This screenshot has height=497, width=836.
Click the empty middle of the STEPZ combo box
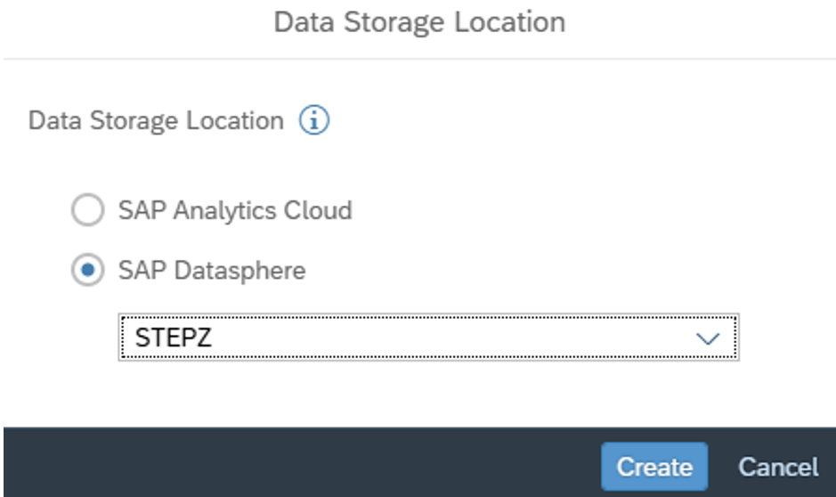427,338
